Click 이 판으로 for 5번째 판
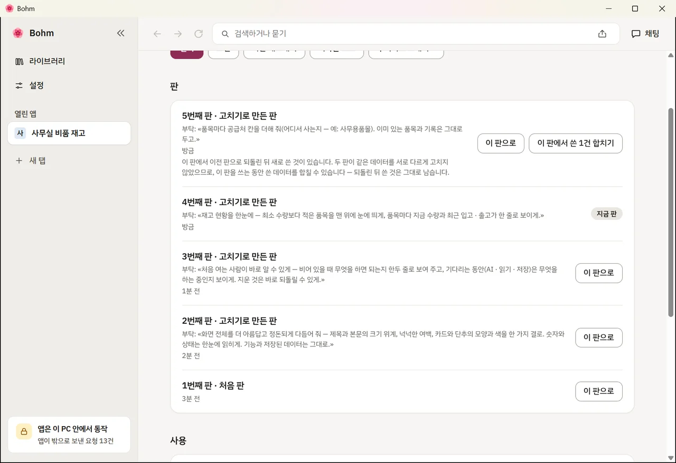The image size is (676, 463). pyautogui.click(x=501, y=143)
